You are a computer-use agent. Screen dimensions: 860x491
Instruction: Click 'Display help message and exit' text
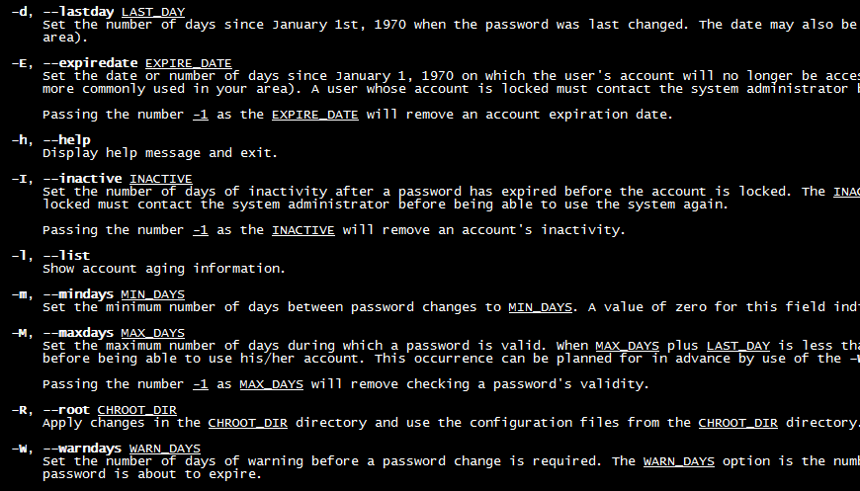point(160,153)
